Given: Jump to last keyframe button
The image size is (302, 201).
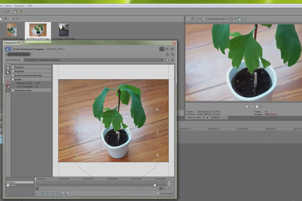Looking at the screenshot, I should pos(57,193).
